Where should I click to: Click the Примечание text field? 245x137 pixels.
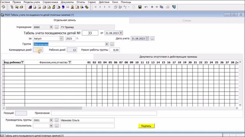click(104, 113)
